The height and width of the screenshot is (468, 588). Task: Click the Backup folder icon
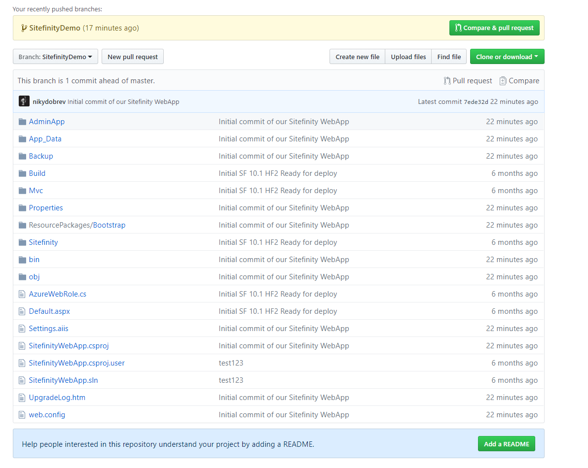[x=22, y=156]
